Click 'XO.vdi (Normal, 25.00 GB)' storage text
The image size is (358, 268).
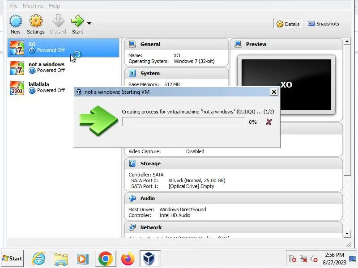tap(197, 180)
